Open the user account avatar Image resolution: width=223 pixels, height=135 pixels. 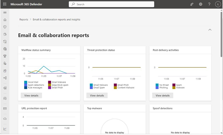tap(218, 4)
